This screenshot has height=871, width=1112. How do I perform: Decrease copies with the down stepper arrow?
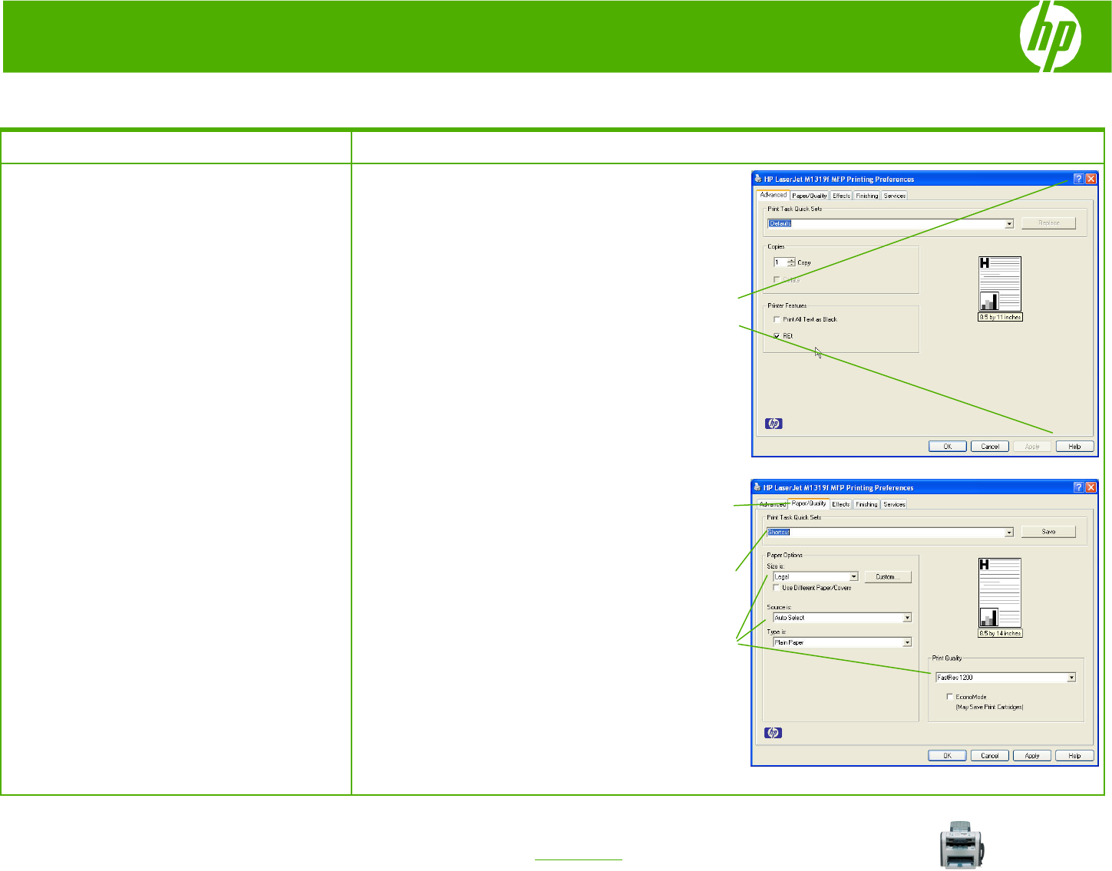pos(791,265)
